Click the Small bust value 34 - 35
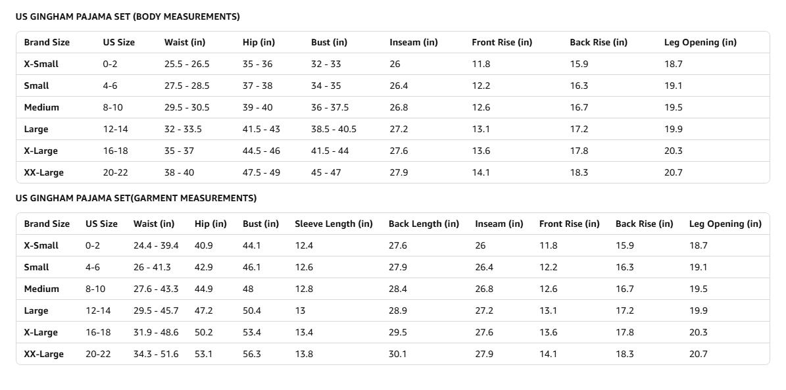Image resolution: width=786 pixels, height=390 pixels. coord(326,85)
